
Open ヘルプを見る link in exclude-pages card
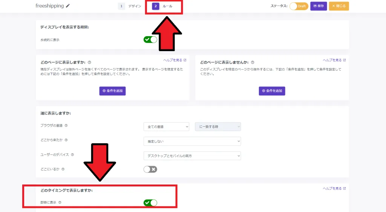pyautogui.click(x=334, y=60)
